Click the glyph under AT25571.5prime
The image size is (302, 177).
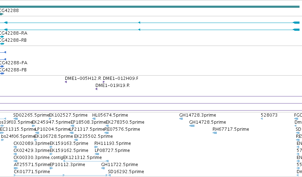[x=16, y=169]
